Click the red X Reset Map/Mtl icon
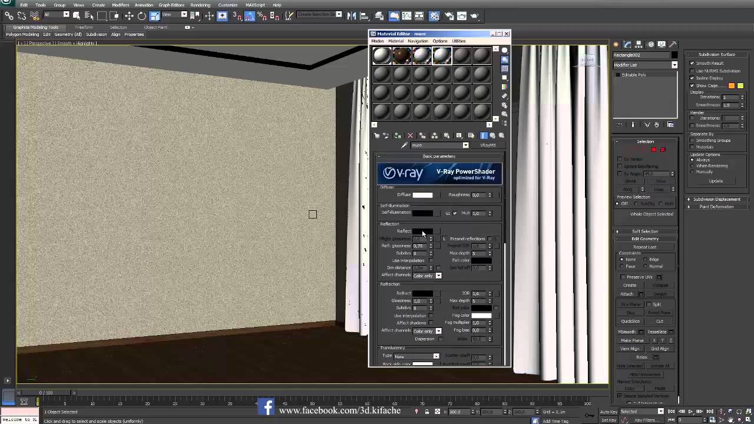754x424 pixels. tap(410, 135)
